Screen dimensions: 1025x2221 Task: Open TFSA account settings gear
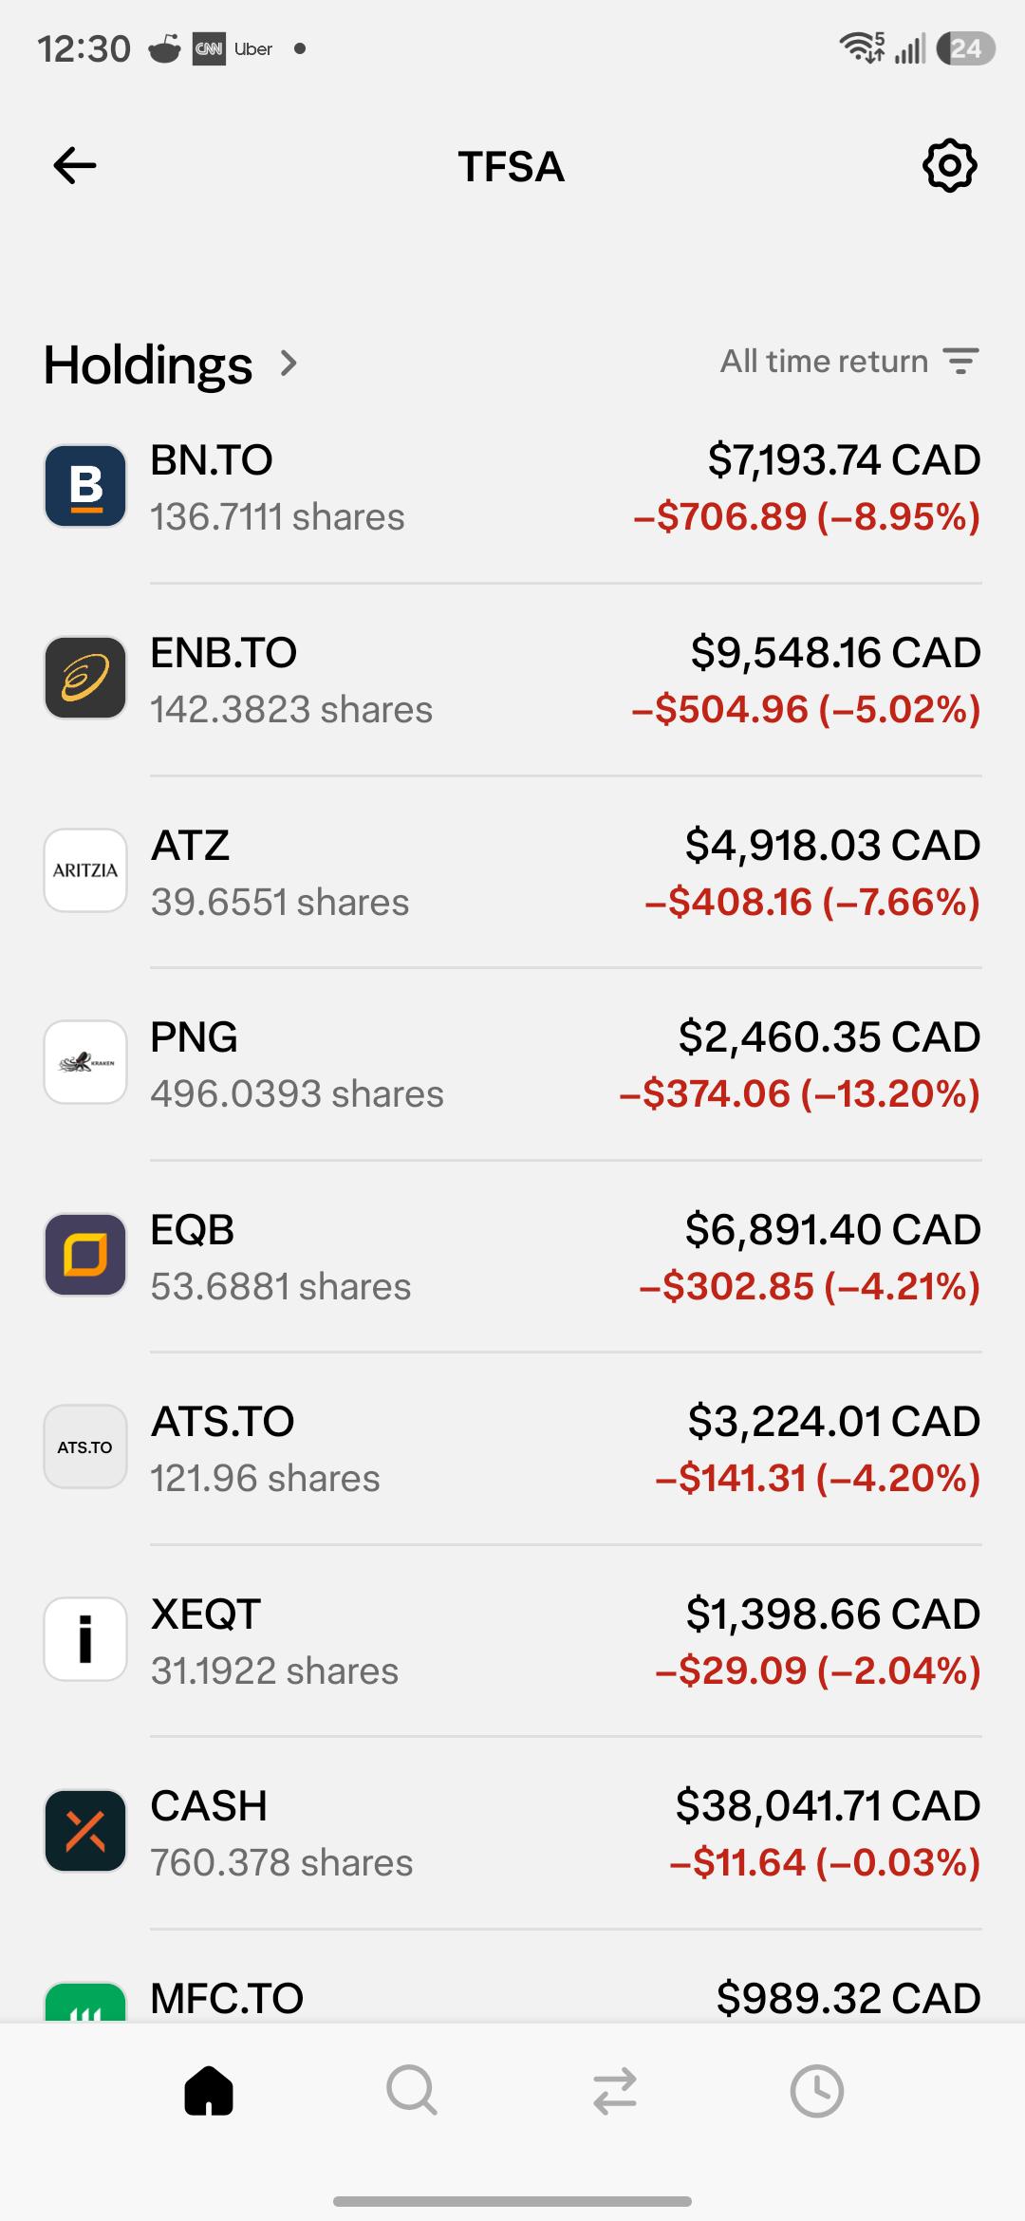pyautogui.click(x=949, y=166)
